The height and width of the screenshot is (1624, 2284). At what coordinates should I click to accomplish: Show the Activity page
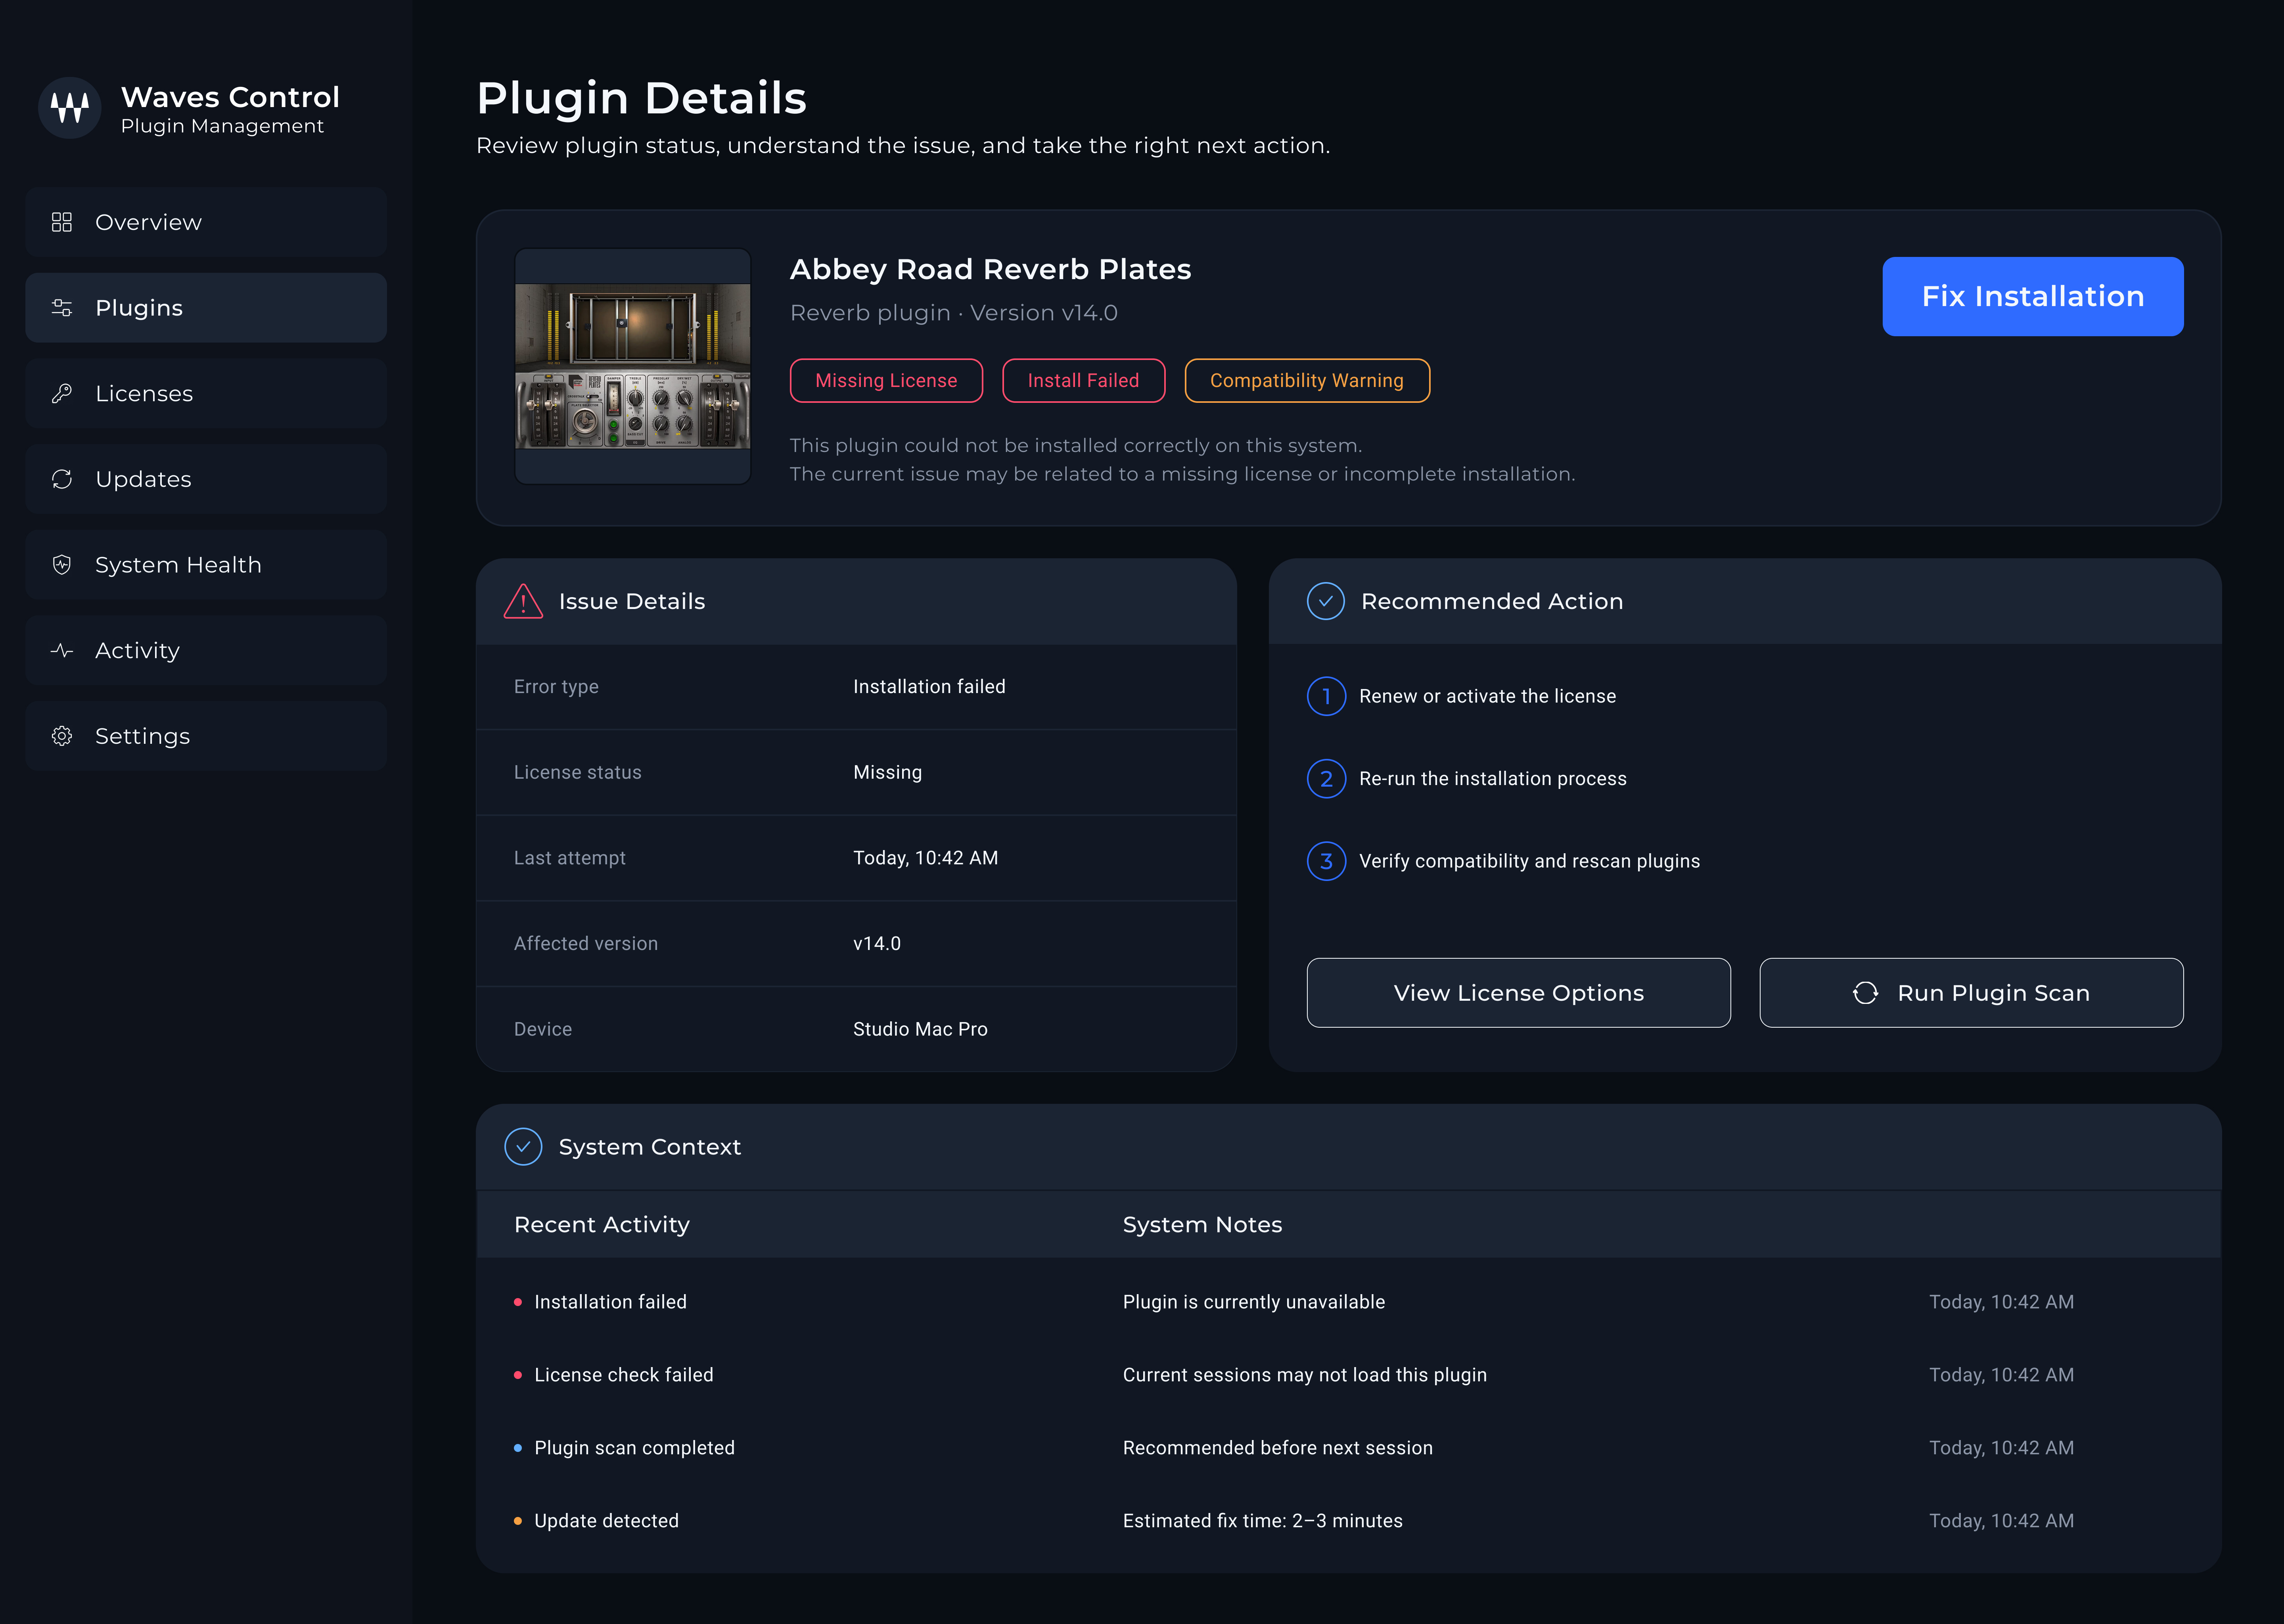click(x=206, y=650)
